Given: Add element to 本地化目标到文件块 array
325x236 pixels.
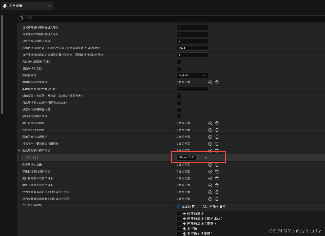Looking at the screenshot, I should 210,82.
